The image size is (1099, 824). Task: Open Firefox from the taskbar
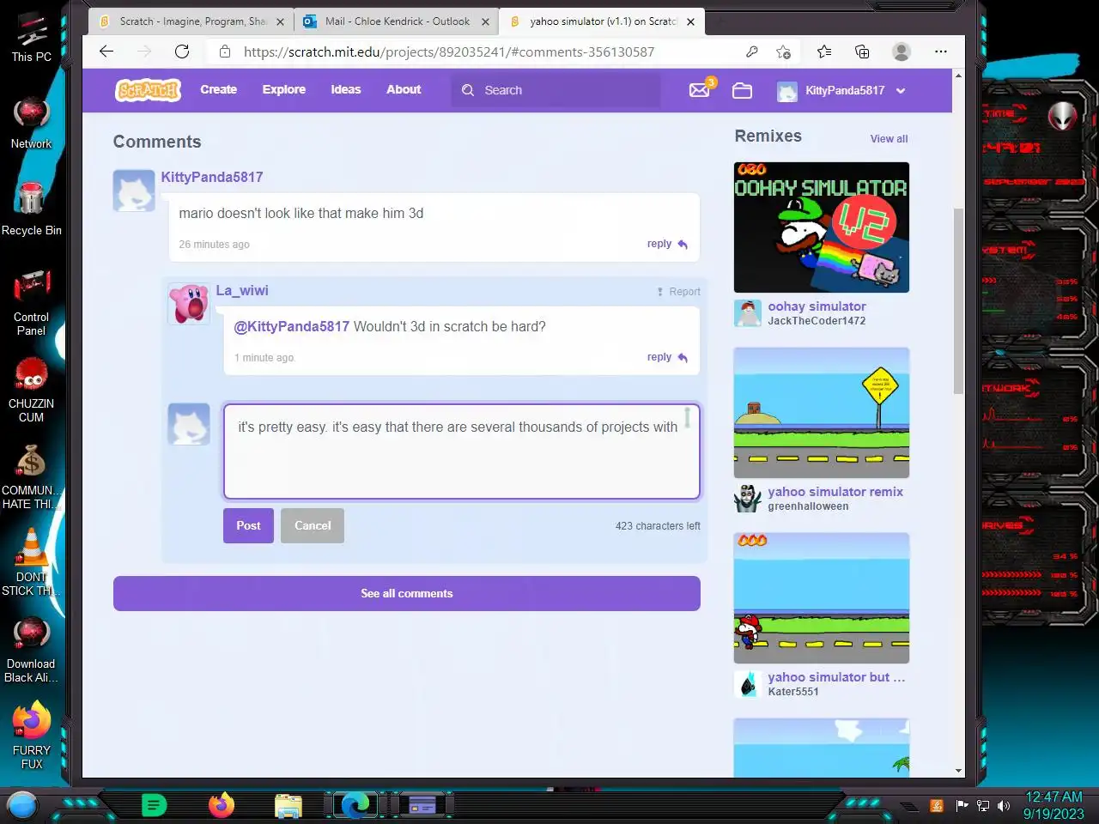coord(222,805)
